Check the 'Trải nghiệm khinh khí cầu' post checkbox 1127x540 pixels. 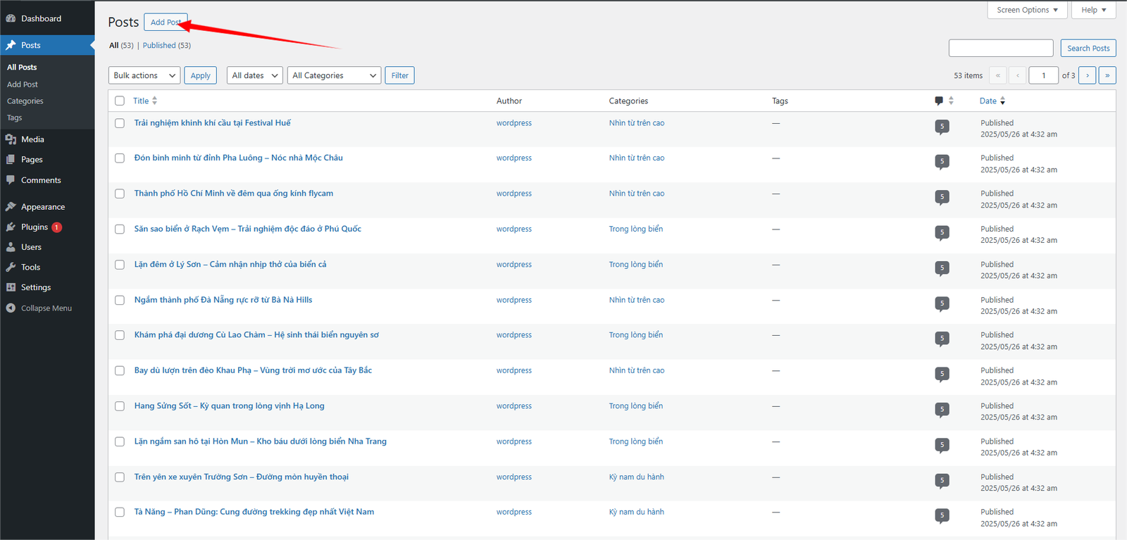coord(120,123)
